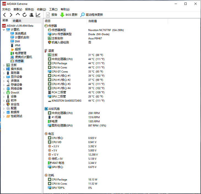Select 计算机名称 in the tree
Viewport: 201px width, 194px height.
(22, 37)
